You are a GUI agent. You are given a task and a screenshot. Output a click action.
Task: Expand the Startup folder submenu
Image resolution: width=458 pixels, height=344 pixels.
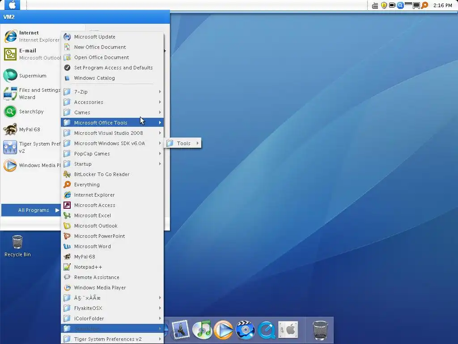112,164
